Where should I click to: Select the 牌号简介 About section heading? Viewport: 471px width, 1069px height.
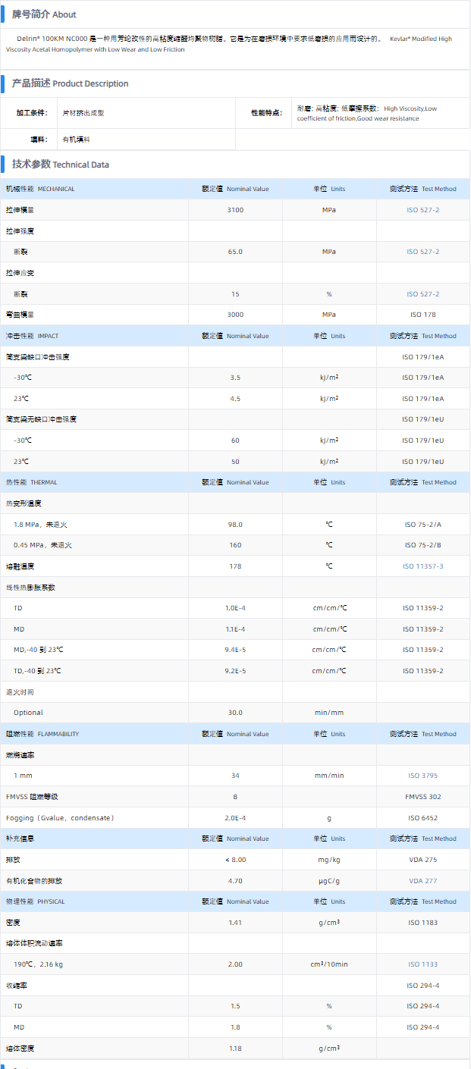click(44, 14)
